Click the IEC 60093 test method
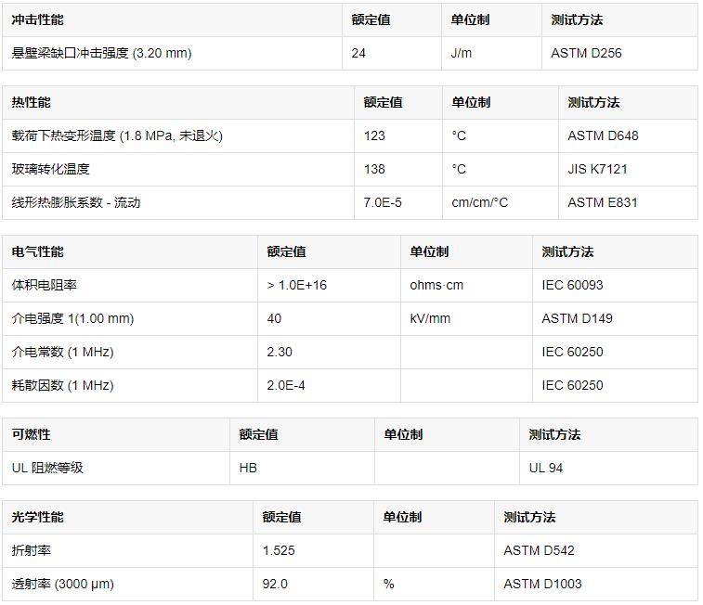The height and width of the screenshot is (605, 703). tap(572, 285)
